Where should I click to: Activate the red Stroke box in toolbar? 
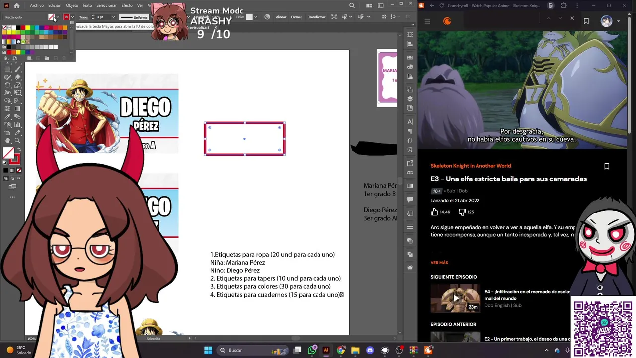15,159
